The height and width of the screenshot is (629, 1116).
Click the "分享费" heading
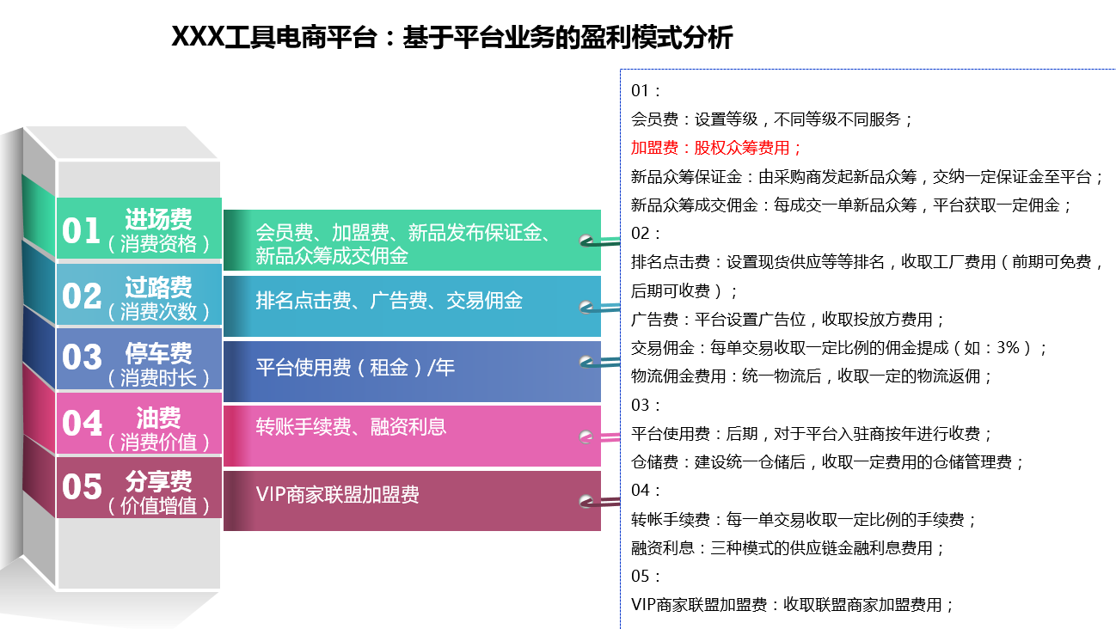(159, 481)
